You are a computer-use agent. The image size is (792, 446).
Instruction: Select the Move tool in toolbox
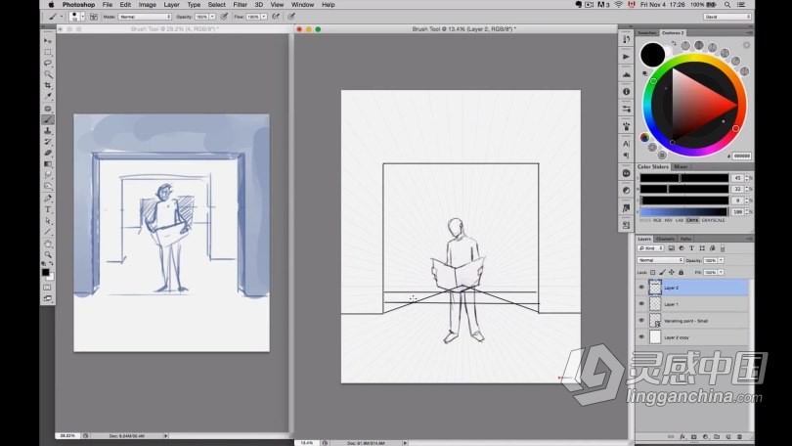click(47, 40)
